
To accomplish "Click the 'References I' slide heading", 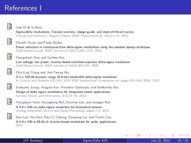I will click(x=23, y=8).
